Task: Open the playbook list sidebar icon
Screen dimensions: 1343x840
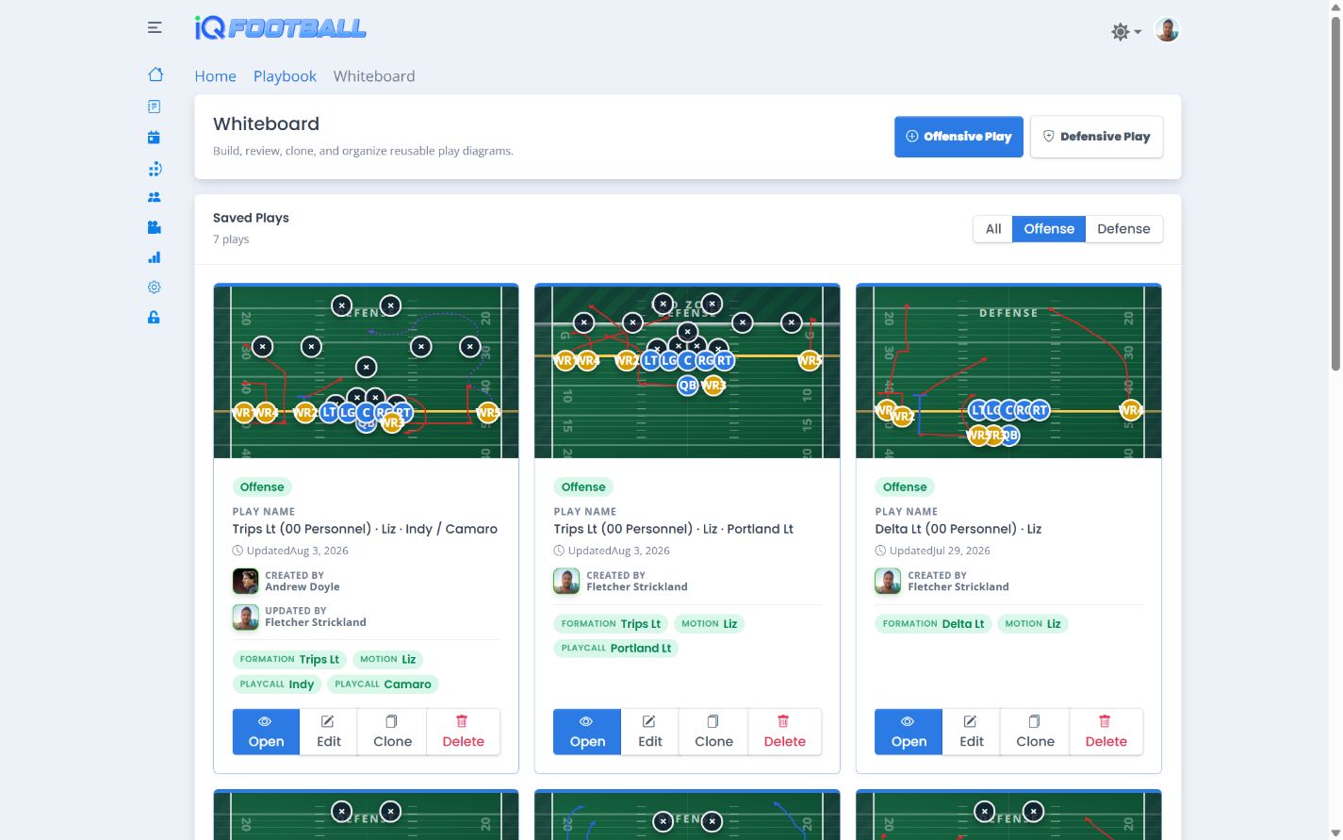Action: coord(155,107)
